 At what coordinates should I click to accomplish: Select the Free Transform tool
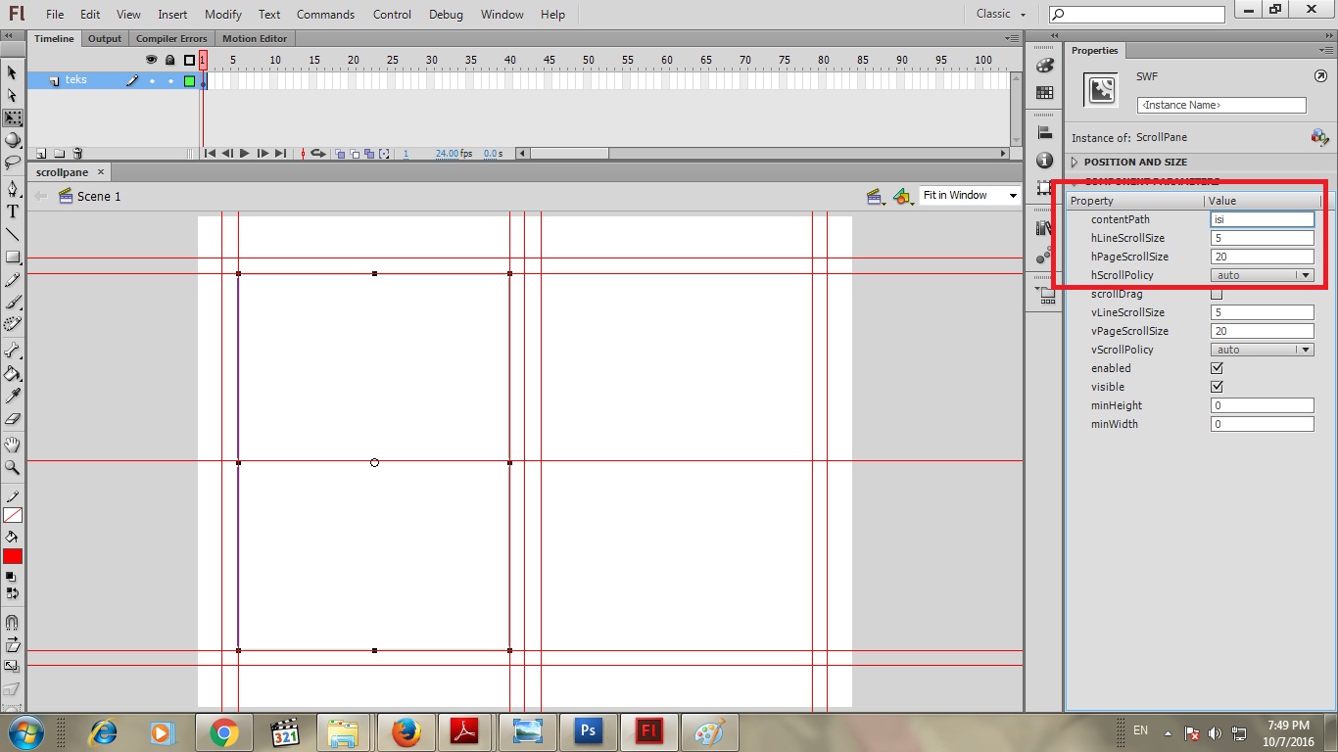[13, 117]
